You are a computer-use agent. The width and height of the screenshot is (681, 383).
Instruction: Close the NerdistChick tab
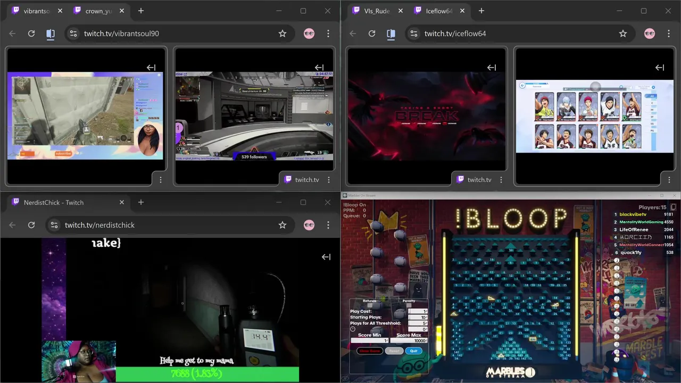click(x=121, y=202)
